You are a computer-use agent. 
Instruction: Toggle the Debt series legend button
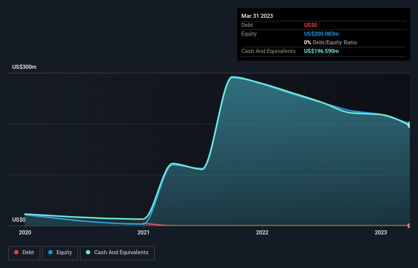point(24,253)
